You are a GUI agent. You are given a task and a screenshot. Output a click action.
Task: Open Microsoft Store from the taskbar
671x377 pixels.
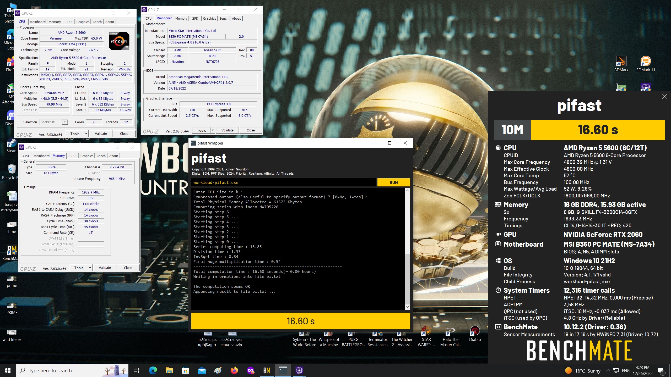point(186,370)
